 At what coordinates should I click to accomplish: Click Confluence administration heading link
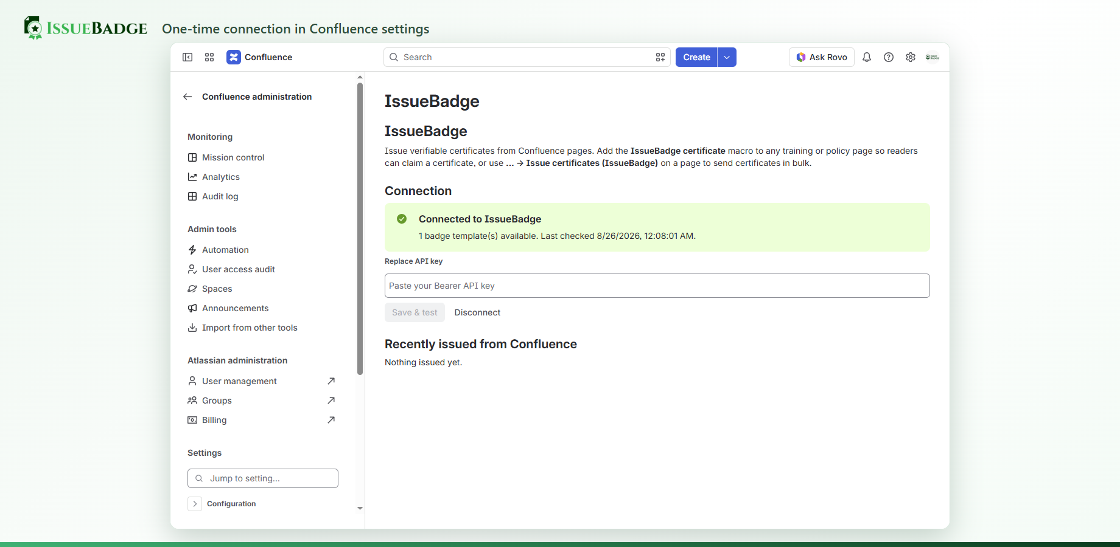257,97
